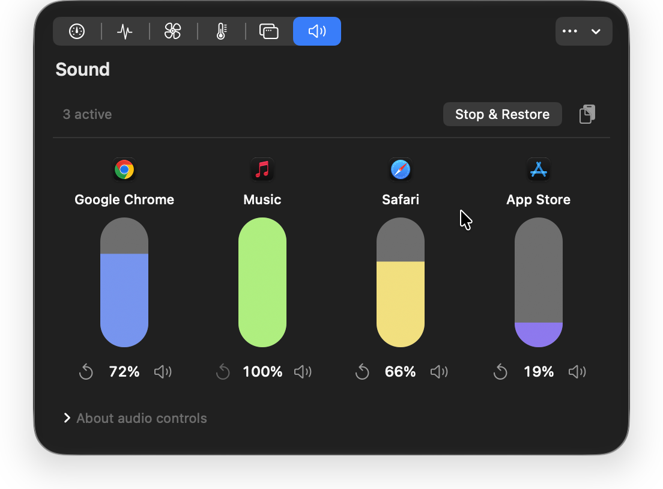
Task: Click the 3 active status text
Action: 87,114
